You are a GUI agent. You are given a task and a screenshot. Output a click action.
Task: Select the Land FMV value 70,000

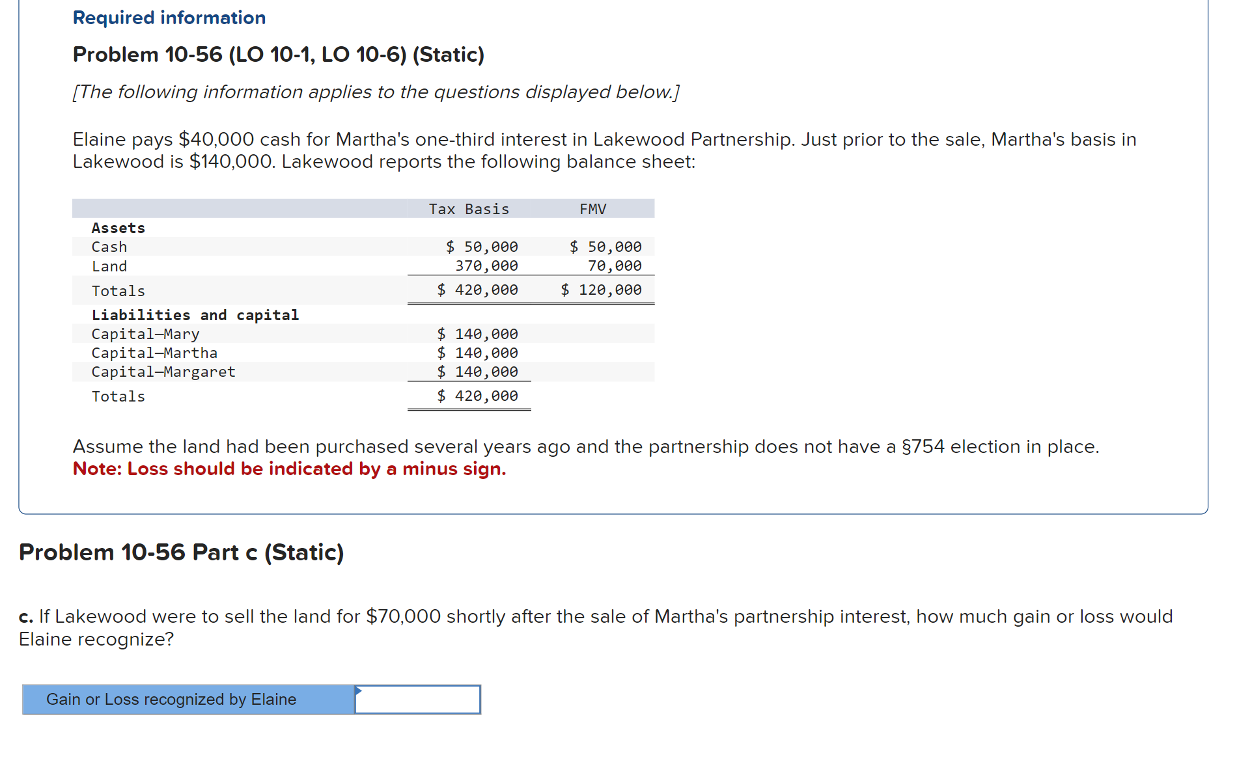tap(613, 266)
